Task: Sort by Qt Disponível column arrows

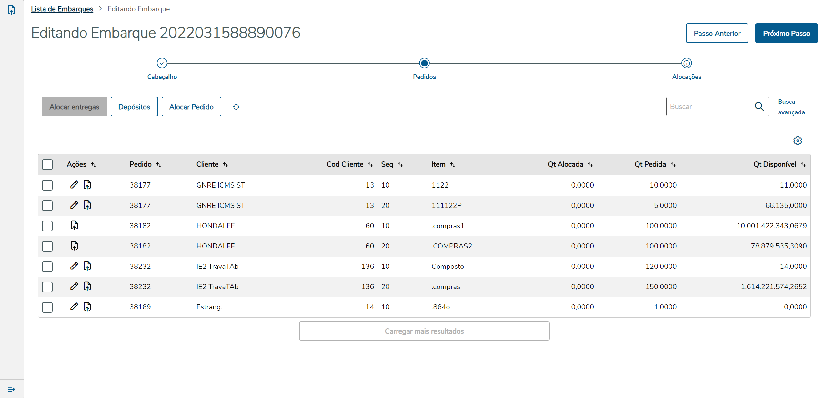Action: pos(803,164)
